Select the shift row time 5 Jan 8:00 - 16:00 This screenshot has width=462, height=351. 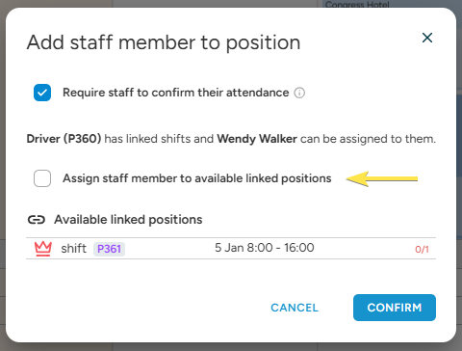[x=265, y=248]
